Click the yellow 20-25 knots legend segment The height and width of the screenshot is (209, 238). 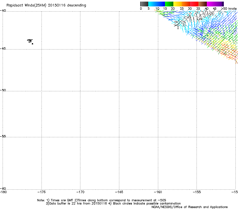click(x=178, y=4)
